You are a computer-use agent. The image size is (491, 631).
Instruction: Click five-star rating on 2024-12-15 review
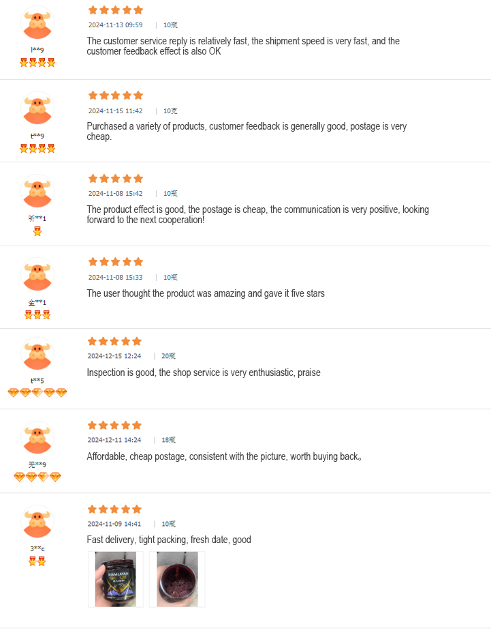(x=115, y=341)
